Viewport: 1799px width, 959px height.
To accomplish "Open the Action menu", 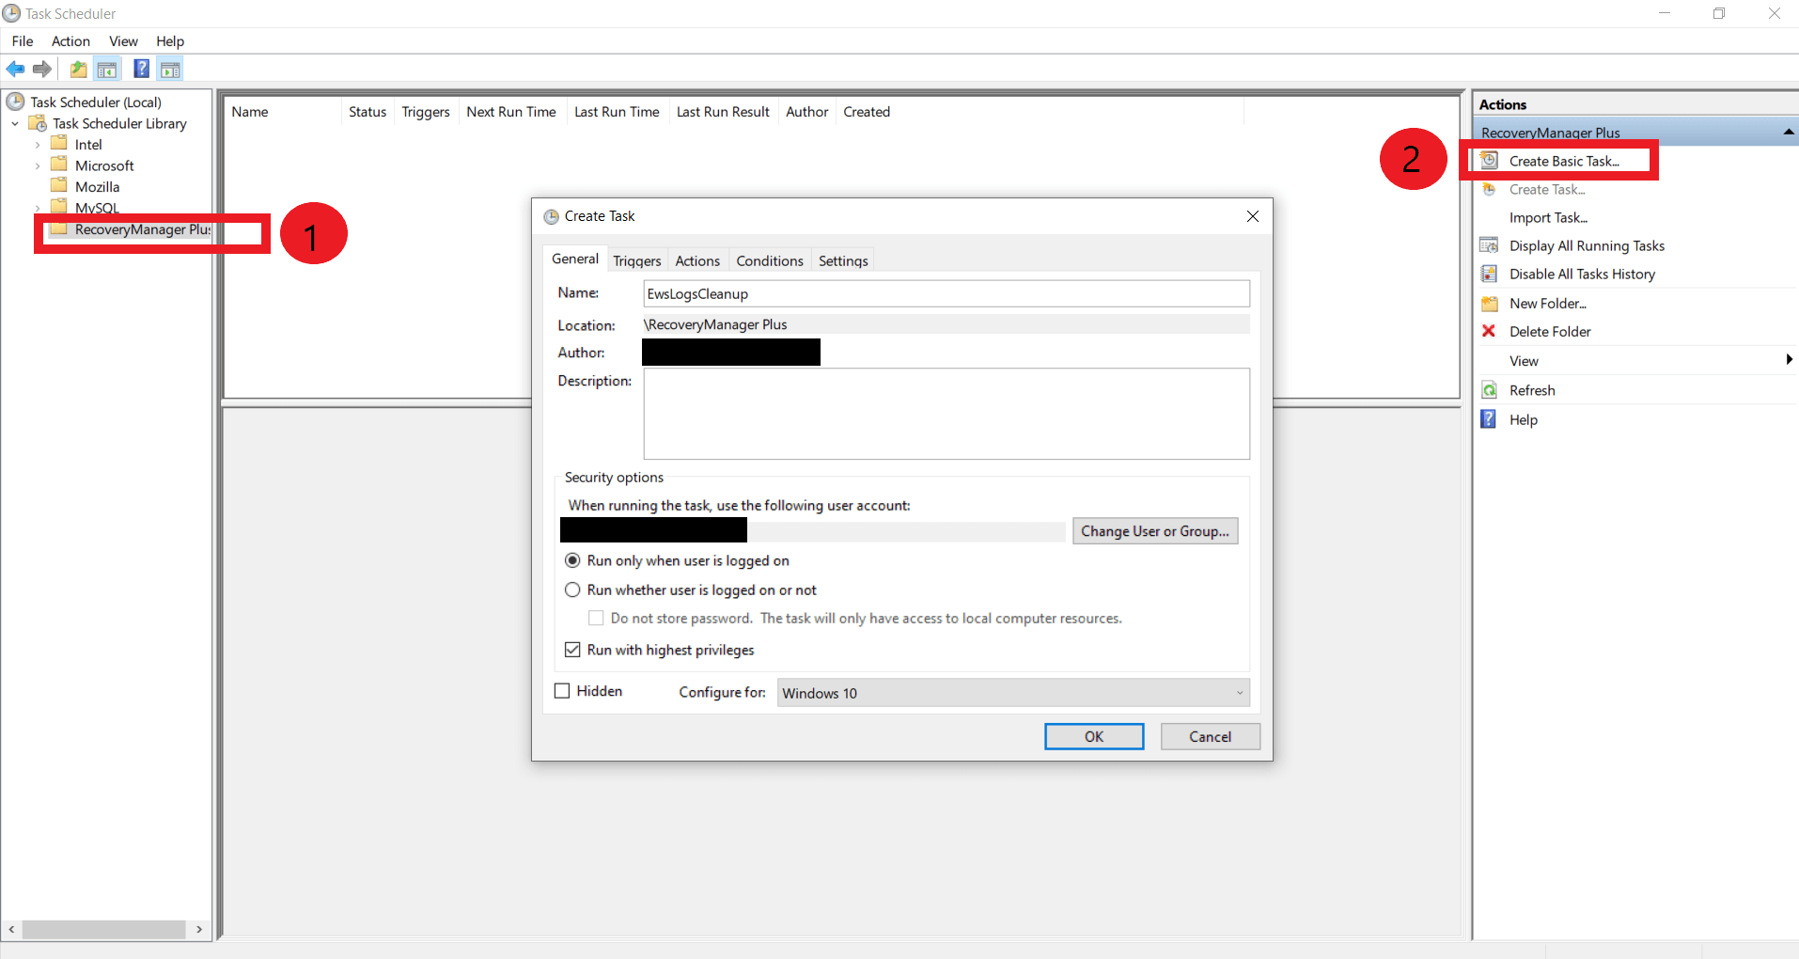I will [70, 41].
